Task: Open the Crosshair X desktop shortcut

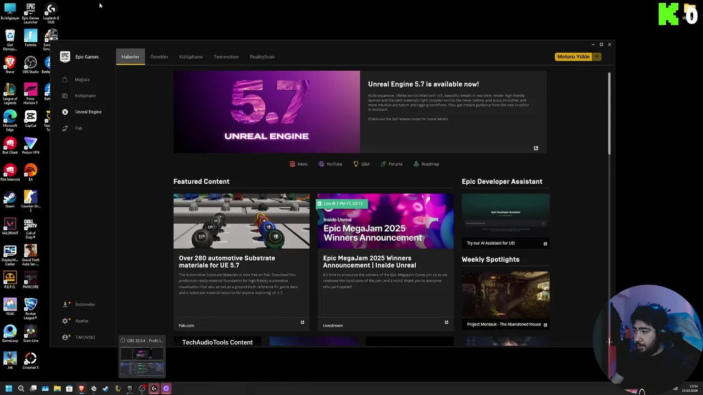Action: (x=30, y=360)
